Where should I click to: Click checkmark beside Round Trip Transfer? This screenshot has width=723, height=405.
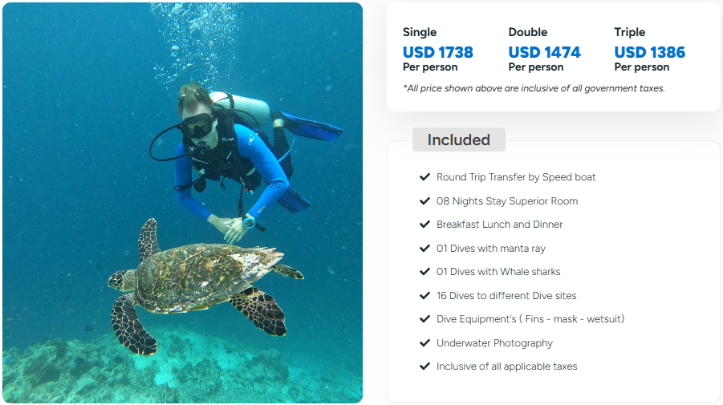[424, 177]
